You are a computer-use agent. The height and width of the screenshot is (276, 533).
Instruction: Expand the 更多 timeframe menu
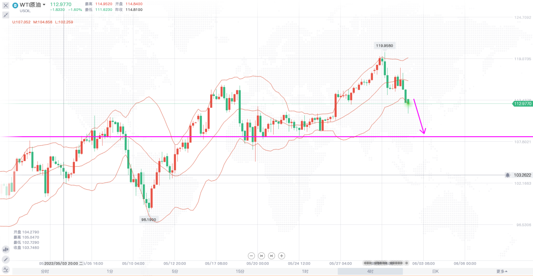[501, 271]
